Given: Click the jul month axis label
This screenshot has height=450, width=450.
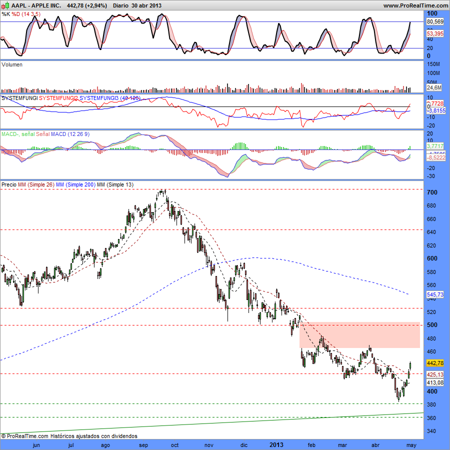Looking at the screenshot, I should click(71, 445).
